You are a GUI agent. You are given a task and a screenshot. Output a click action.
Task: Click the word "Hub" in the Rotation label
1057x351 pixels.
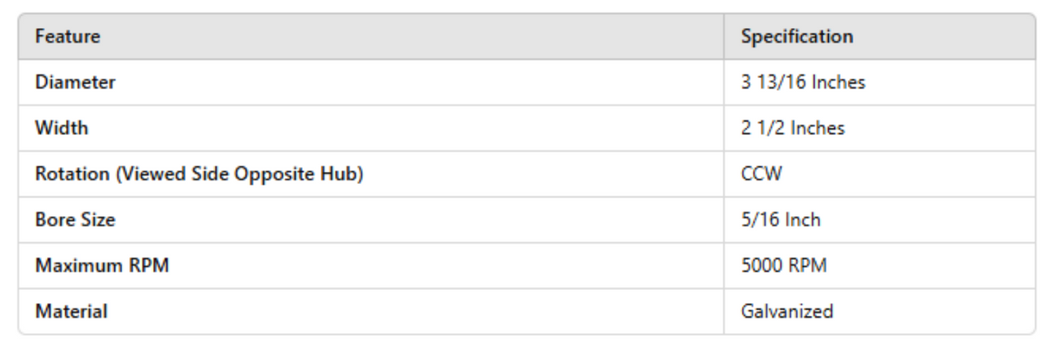[x=344, y=173]
